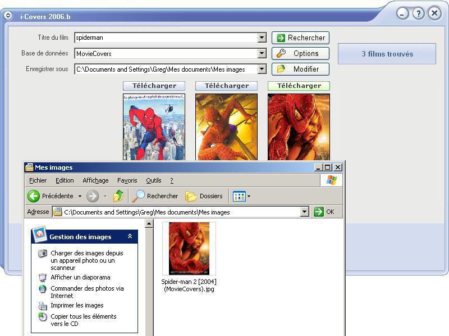449x336 pixels.
Task: Maximize the Mes images window
Action: [x=328, y=167]
